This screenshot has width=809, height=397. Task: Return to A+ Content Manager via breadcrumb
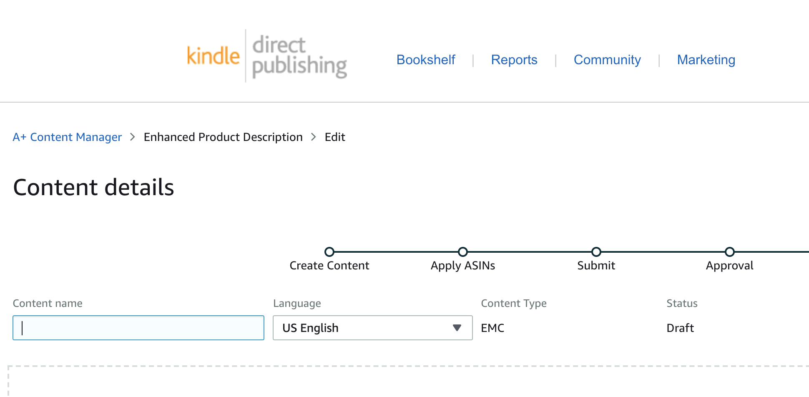[x=67, y=137]
